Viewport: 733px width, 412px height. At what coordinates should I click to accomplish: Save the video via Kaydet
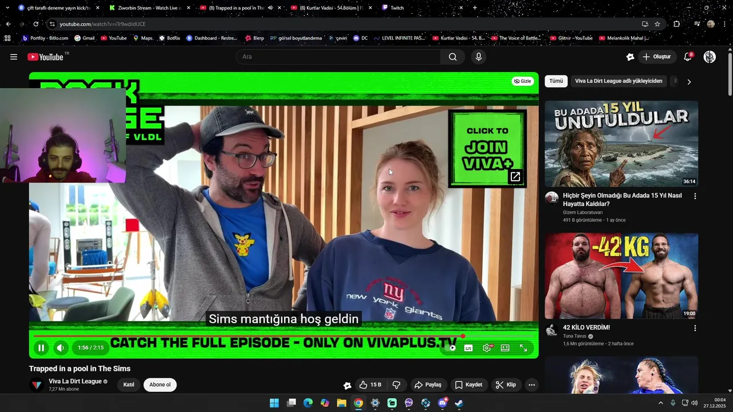point(468,385)
